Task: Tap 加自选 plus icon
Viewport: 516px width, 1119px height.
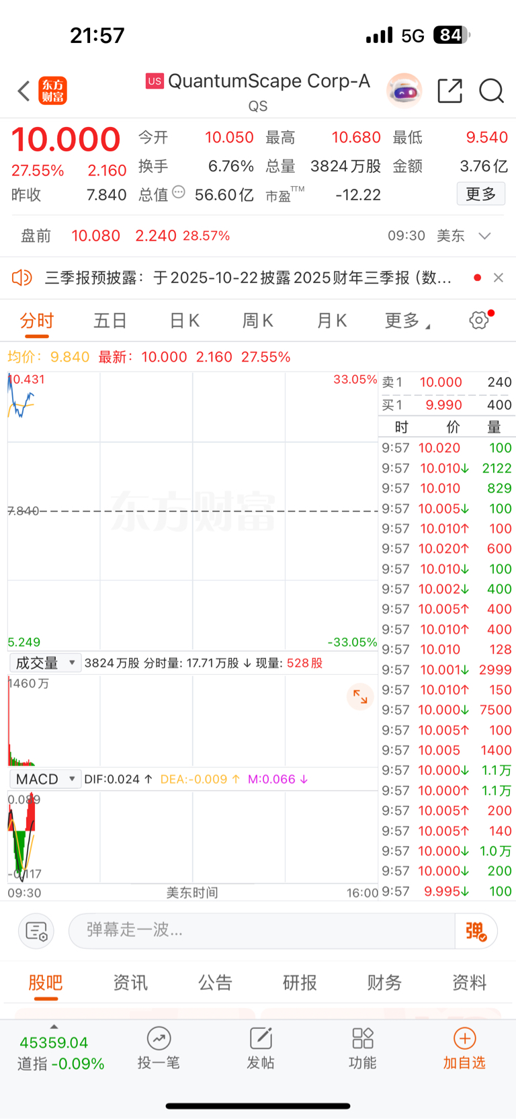Action: pyautogui.click(x=464, y=1038)
